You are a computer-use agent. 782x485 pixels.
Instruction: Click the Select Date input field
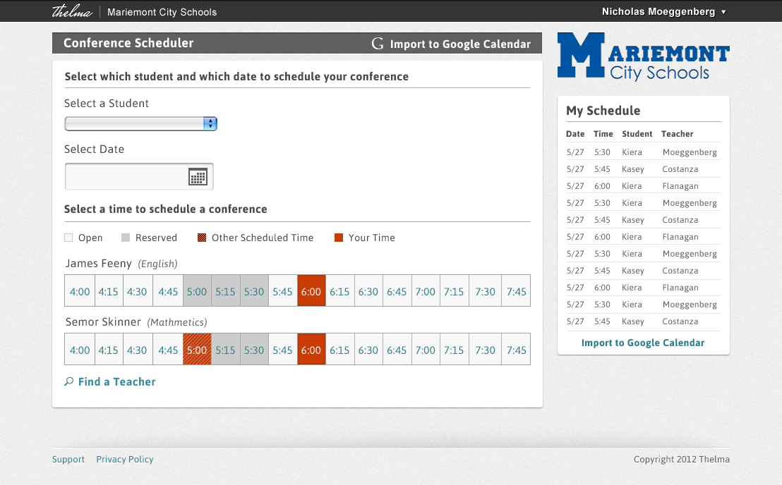click(x=127, y=177)
